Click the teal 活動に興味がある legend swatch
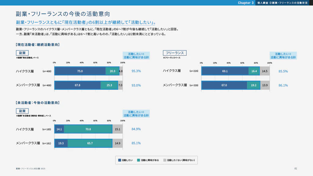Screen dimensions: 313x176 pyautogui.click(x=138, y=160)
